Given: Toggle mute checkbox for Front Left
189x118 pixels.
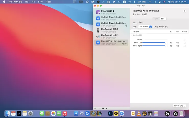Looking at the screenshot, I should pos(185,43).
